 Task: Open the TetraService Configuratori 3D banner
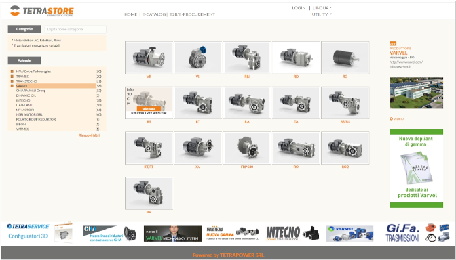39,232
